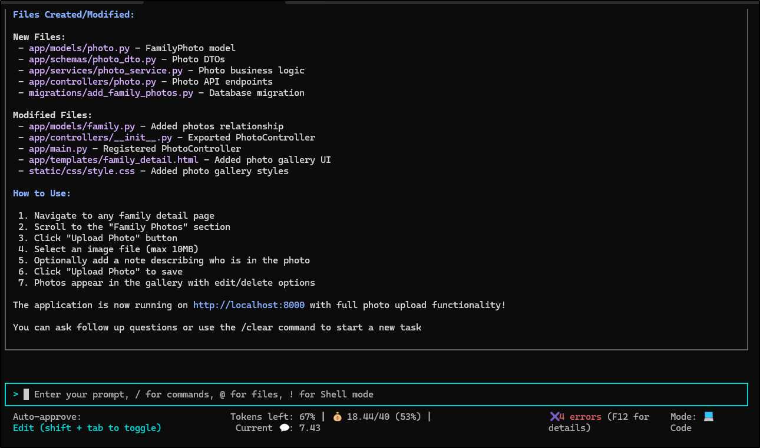Click the 'Tokens left: 67%' status
Viewport: 760px width, 448px height.
[273, 417]
